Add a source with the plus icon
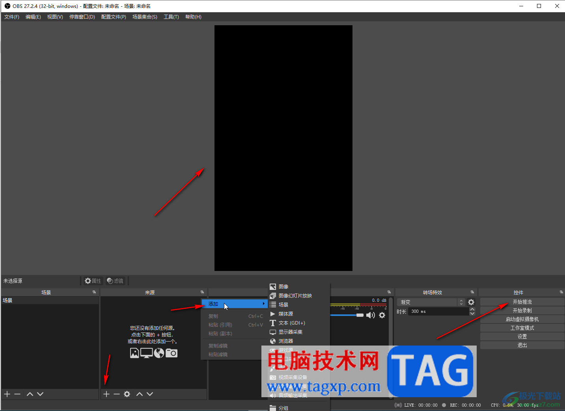This screenshot has width=565, height=411. click(106, 394)
